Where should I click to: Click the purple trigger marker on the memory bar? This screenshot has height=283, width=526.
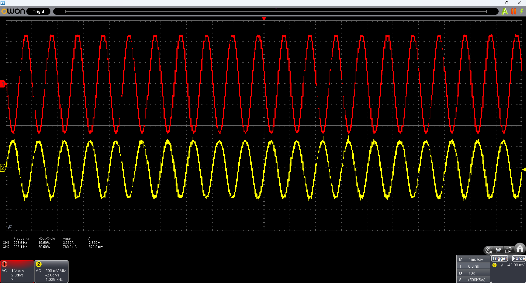(276, 10)
